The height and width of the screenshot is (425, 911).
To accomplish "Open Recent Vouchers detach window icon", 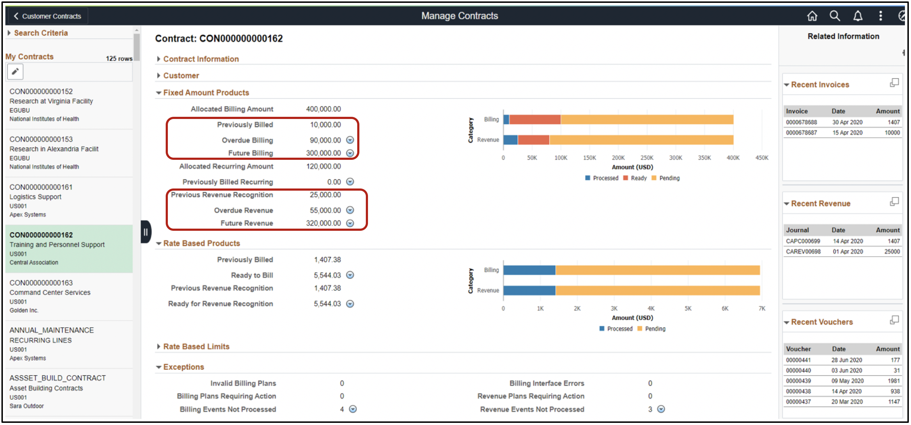I will [895, 320].
